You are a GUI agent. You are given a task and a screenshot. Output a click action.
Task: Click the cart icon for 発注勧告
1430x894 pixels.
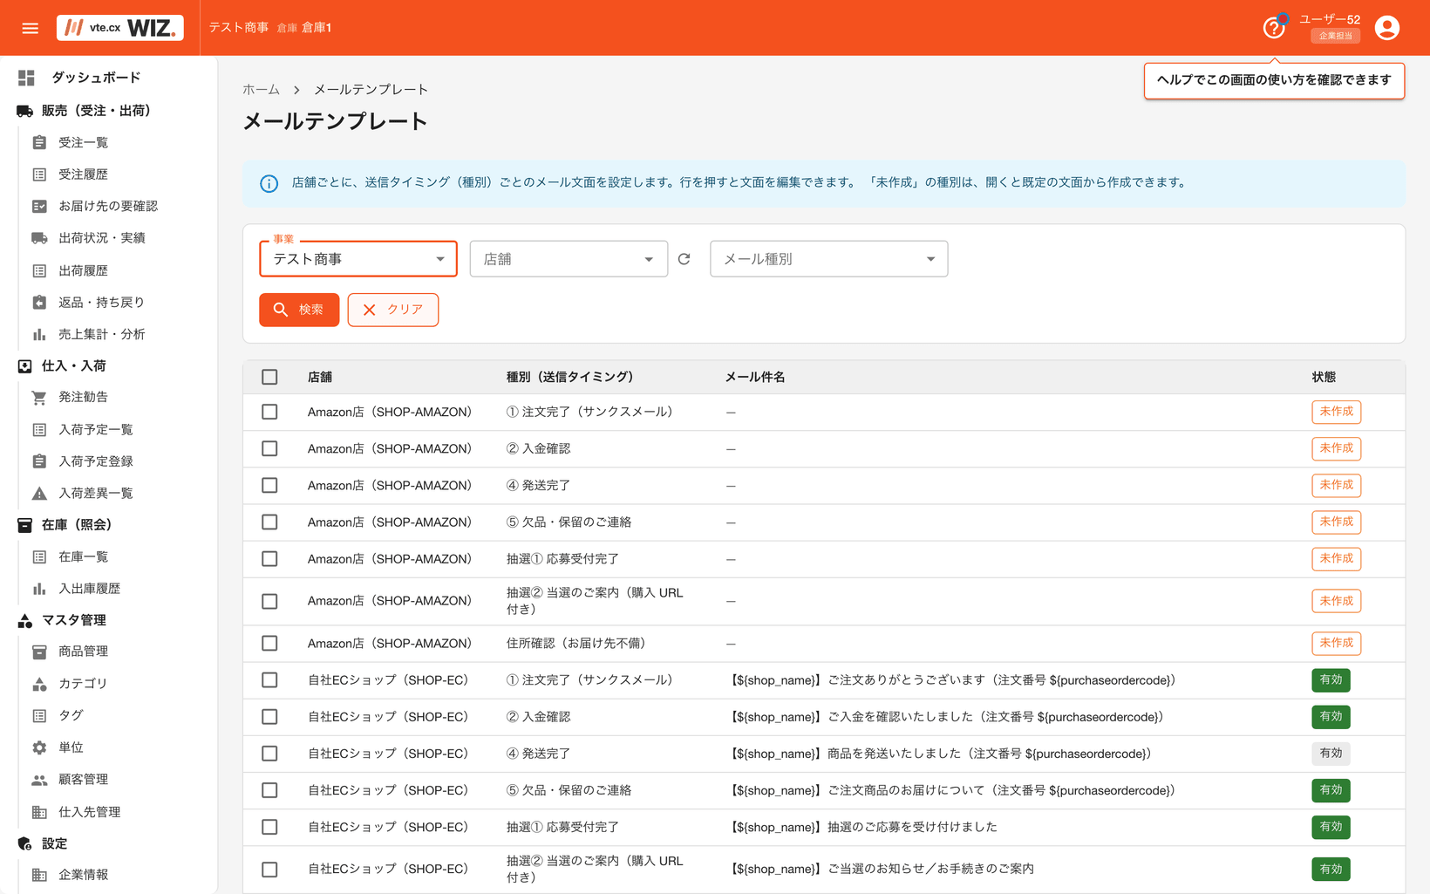click(39, 397)
